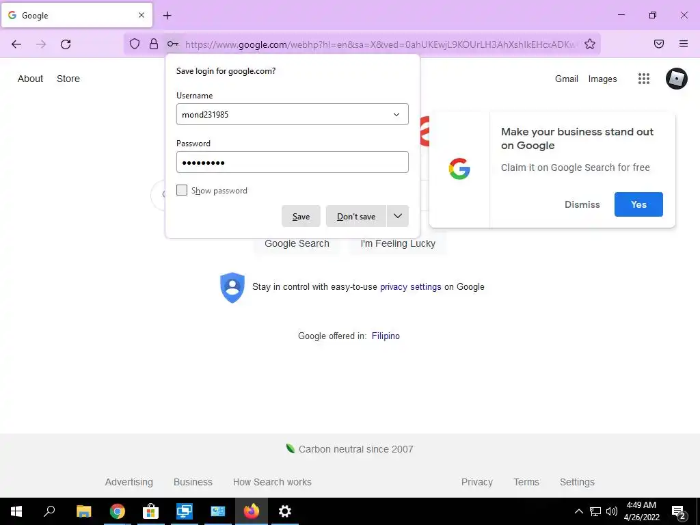Reload the current page
700x525 pixels.
(x=66, y=44)
